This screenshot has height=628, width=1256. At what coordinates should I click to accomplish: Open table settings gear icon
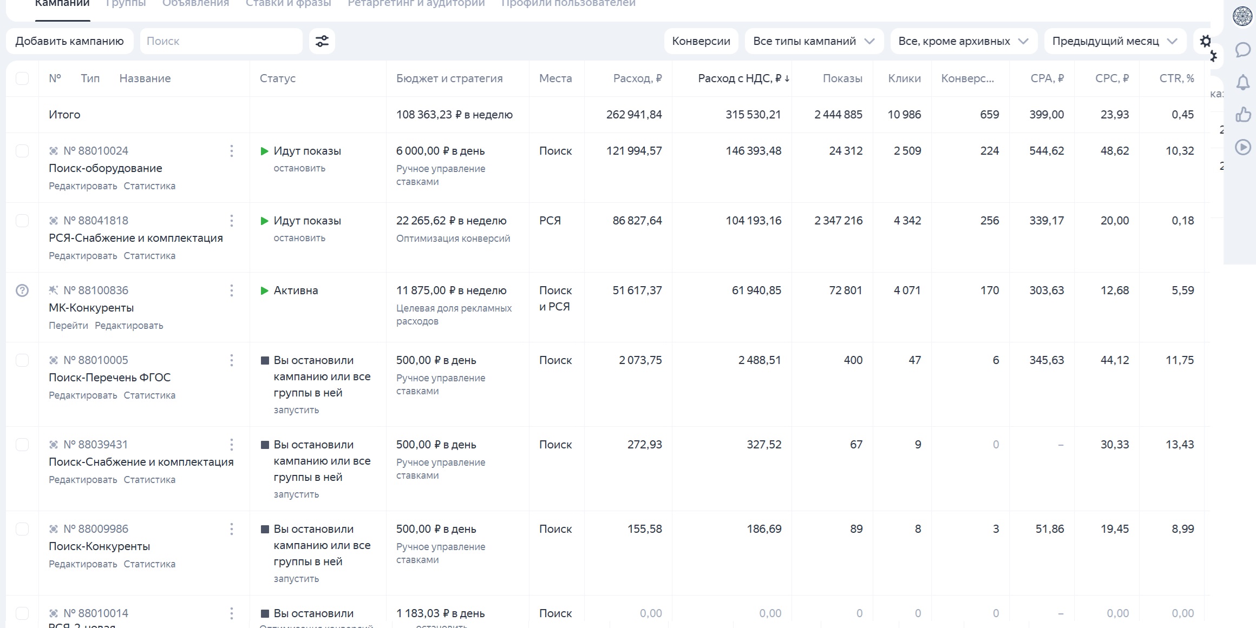(1205, 41)
